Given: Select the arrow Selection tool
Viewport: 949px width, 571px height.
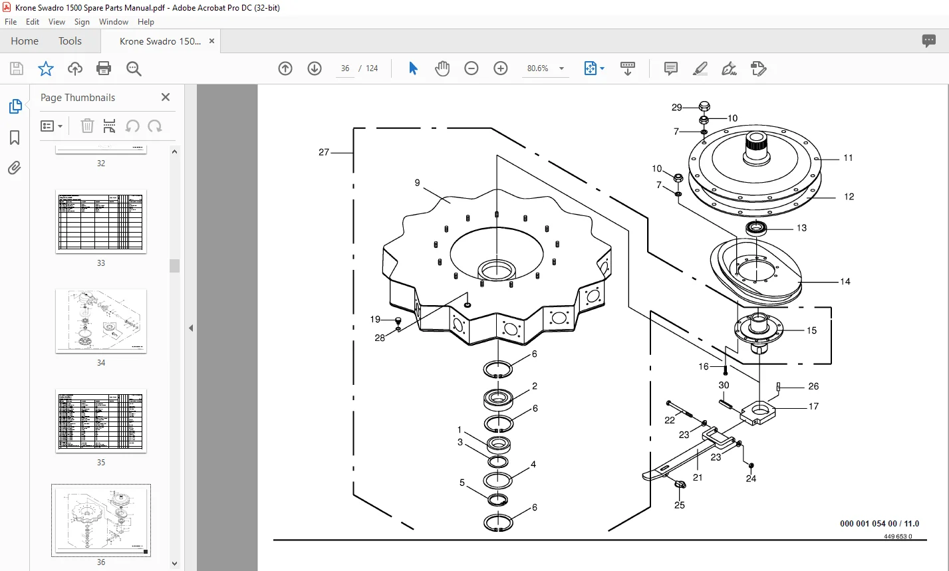Looking at the screenshot, I should point(413,68).
